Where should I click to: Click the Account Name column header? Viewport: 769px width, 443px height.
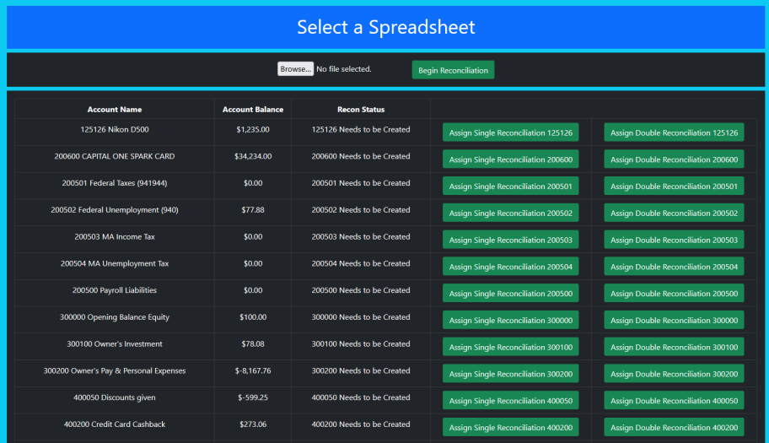(115, 110)
